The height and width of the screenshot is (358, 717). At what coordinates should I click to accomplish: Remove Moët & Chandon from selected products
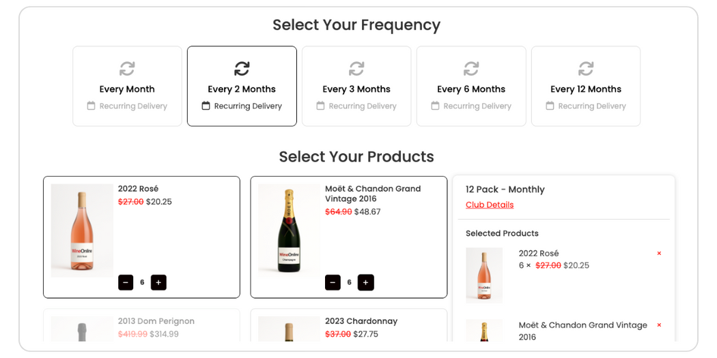659,325
